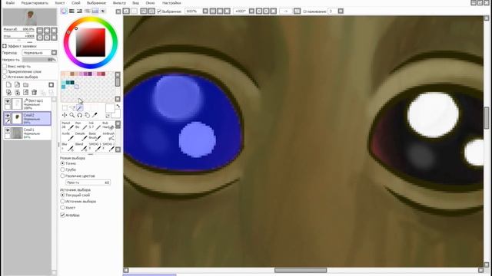Viewport: 492px width, 276px height.
Task: Toggle visibility of Вектор1 layer
Action: click(8, 100)
